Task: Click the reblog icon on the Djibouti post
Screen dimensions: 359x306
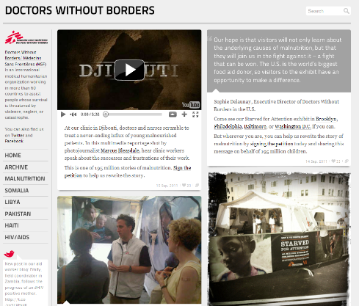Action: coord(197,186)
